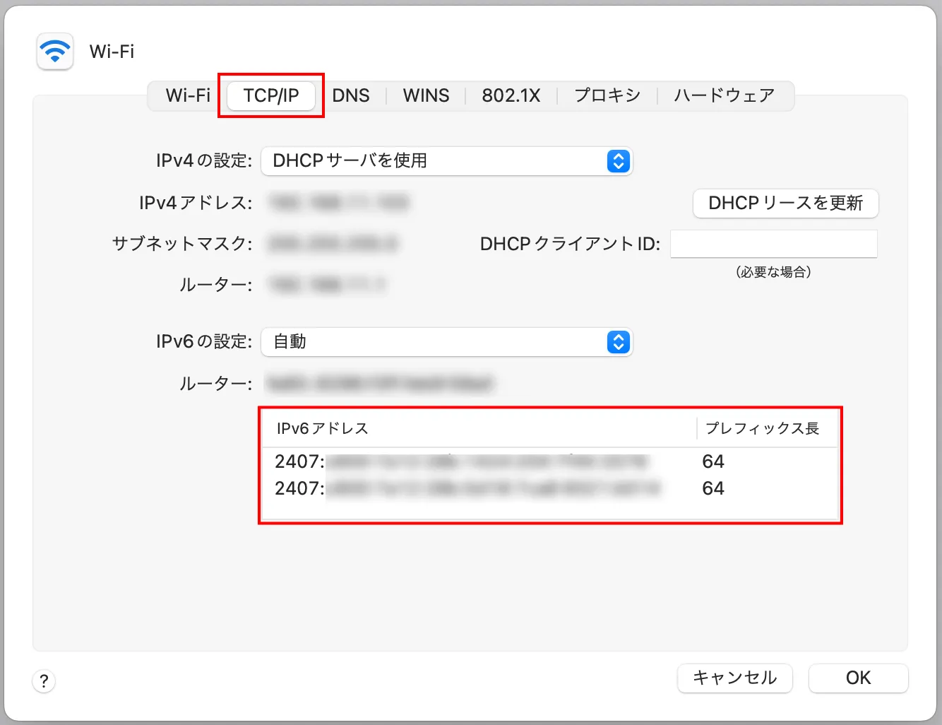Viewport: 942px width, 725px height.
Task: Switch to the Wi-Fi tab
Action: coord(188,95)
